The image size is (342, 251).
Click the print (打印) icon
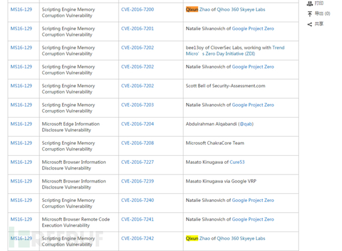tap(310, 3)
